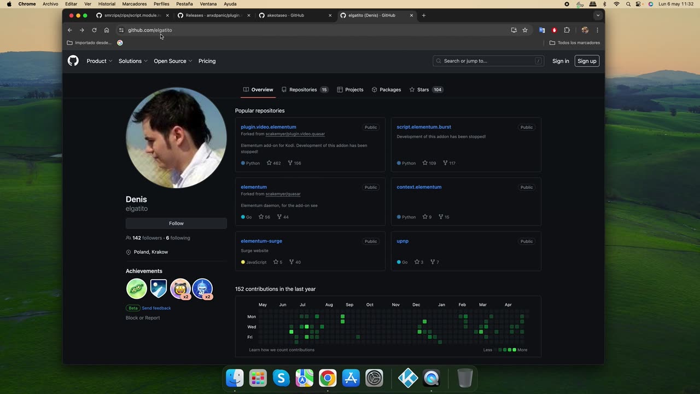Open macOS Spotlight search icon

(x=628, y=4)
